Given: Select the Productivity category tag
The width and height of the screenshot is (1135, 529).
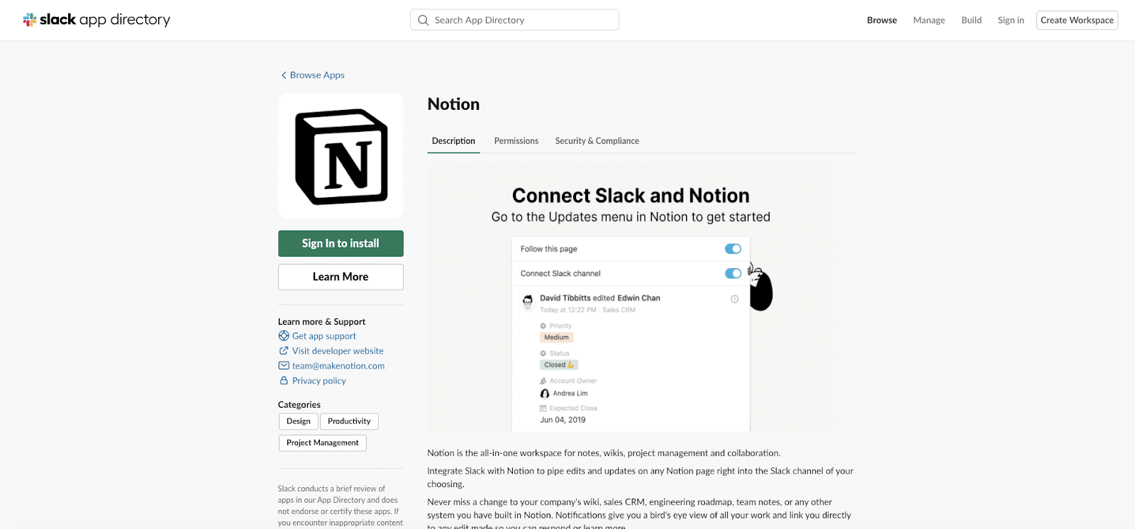Looking at the screenshot, I should pyautogui.click(x=349, y=421).
